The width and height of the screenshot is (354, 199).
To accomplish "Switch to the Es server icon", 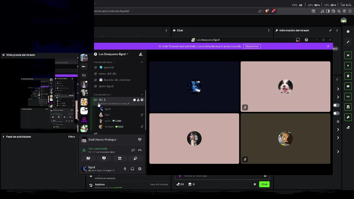I will pos(84,75).
